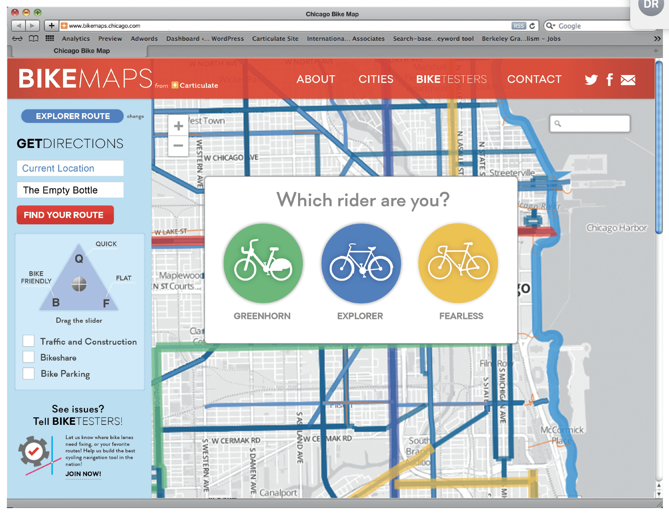Zoom out the map with minus button
This screenshot has width=669, height=515.
[178, 146]
